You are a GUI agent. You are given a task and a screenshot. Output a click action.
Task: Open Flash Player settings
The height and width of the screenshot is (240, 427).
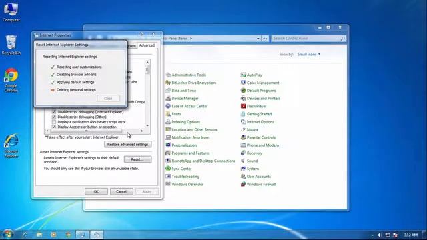[254, 106]
